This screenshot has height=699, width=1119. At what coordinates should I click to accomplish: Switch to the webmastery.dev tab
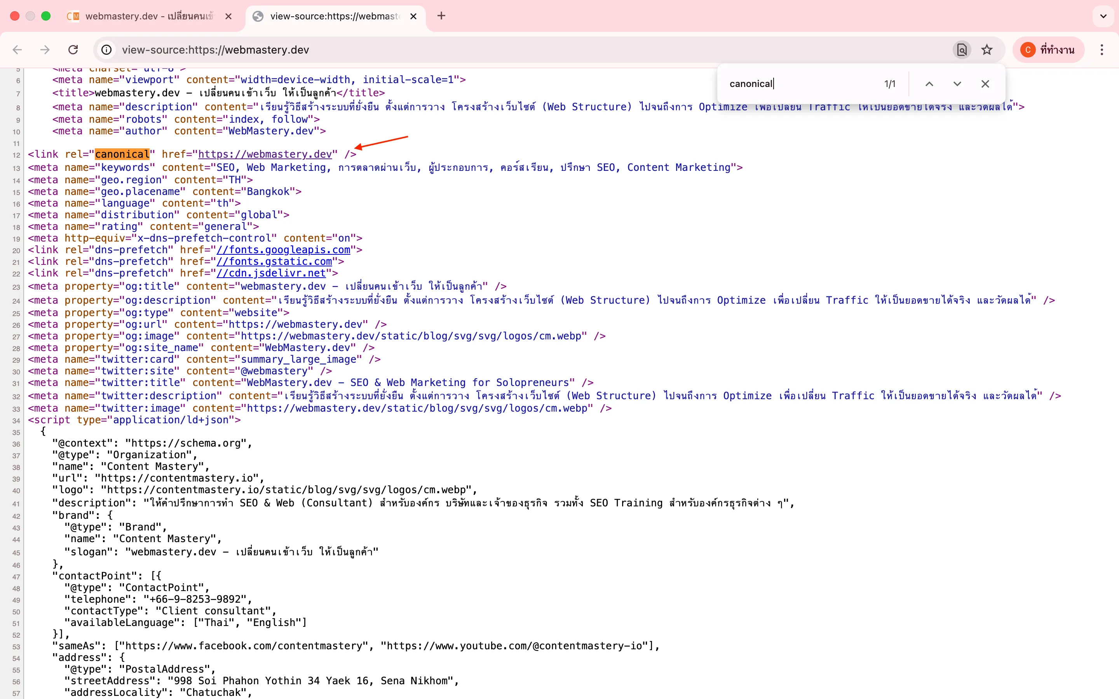(x=148, y=16)
